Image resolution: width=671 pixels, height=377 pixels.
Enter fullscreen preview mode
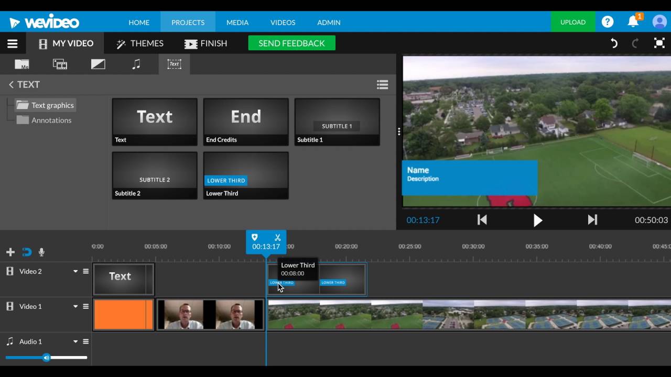[x=659, y=43]
